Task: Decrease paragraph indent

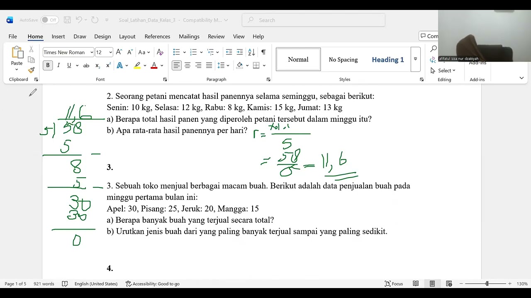Action: pos(229,52)
